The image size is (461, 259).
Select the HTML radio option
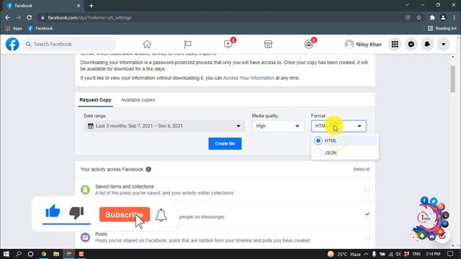pos(318,141)
